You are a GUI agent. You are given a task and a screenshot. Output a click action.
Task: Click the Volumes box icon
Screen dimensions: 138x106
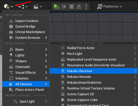pos(11,78)
